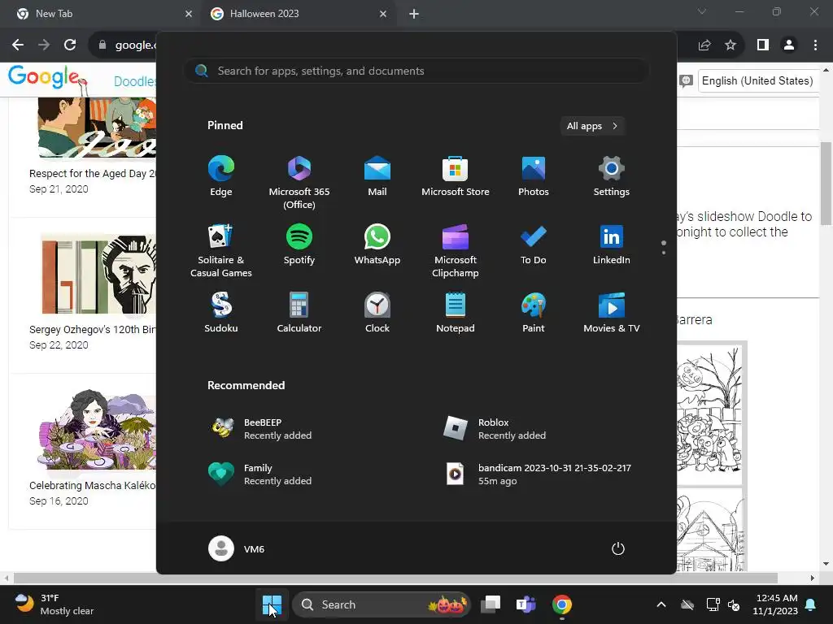Open LinkedIn pinned app
This screenshot has height=624, width=833.
click(x=612, y=245)
